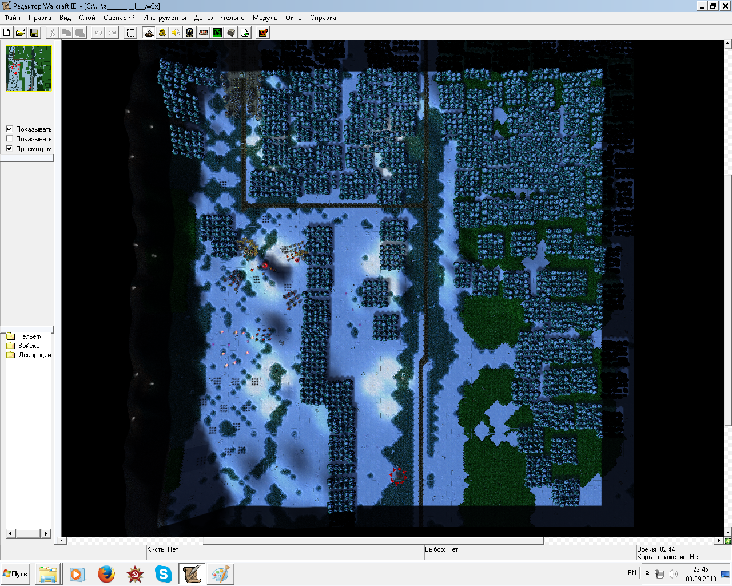This screenshot has width=732, height=586.
Task: Click the network tray icon
Action: (x=659, y=573)
